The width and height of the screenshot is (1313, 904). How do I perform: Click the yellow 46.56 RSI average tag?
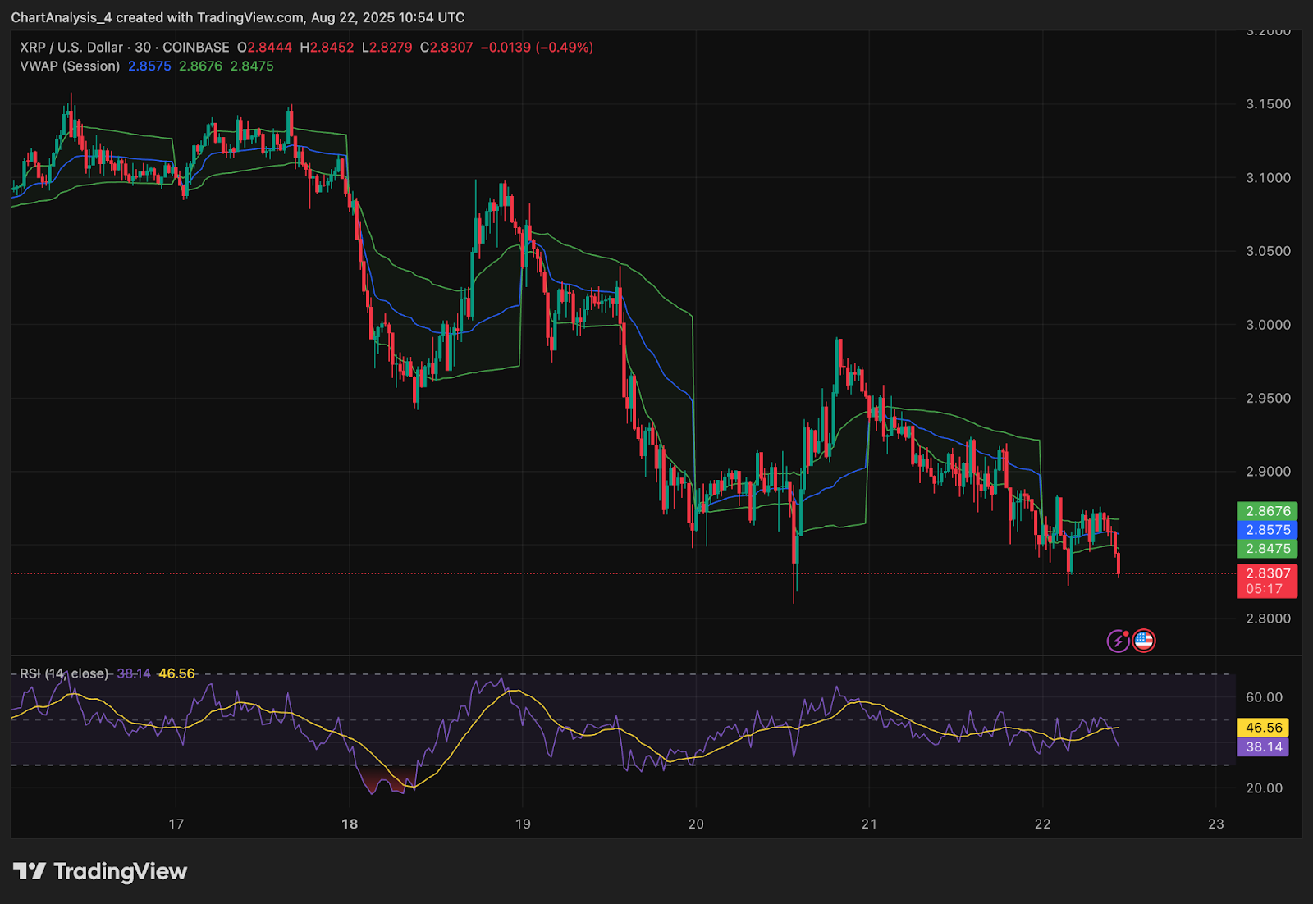(1263, 728)
